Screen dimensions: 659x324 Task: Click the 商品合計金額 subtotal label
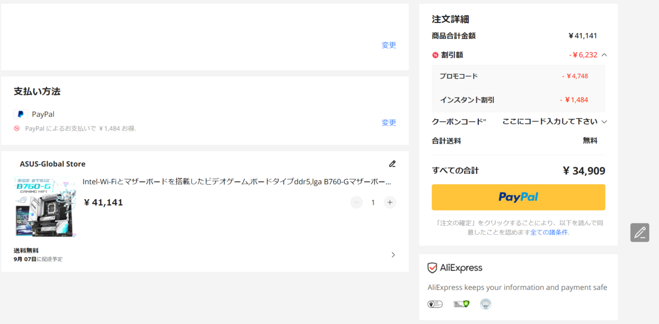(454, 36)
